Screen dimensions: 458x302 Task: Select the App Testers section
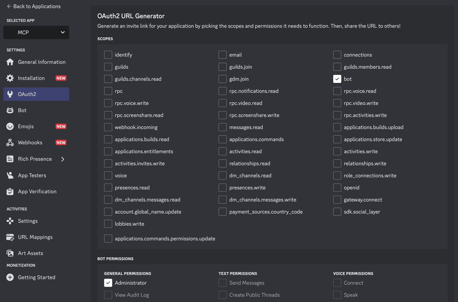(x=32, y=175)
